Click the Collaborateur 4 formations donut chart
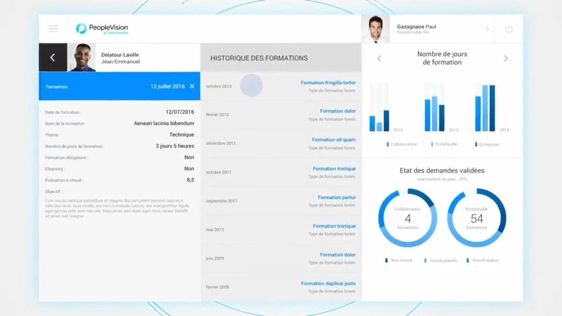Viewport: 562px width, 316px height. coord(408,218)
